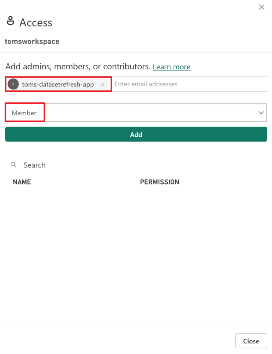The width and height of the screenshot is (272, 354).
Task: Click the X to remove toms-datasetrefresh-app
Action: (102, 84)
